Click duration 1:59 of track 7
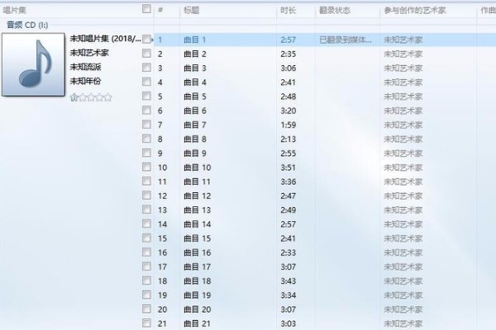This screenshot has height=330, width=496. coord(289,125)
